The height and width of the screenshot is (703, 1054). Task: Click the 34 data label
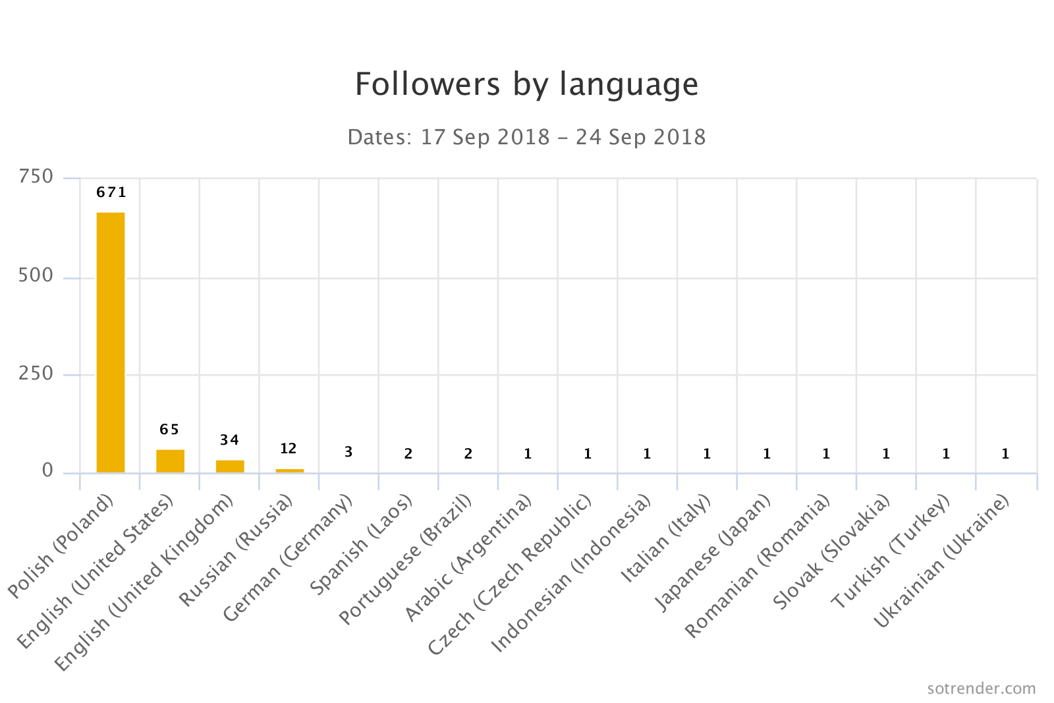pyautogui.click(x=229, y=440)
